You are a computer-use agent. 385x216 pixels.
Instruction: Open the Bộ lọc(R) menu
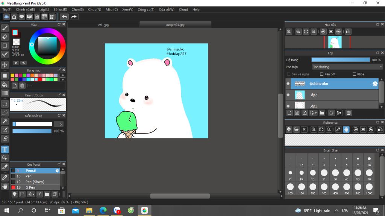pos(60,9)
